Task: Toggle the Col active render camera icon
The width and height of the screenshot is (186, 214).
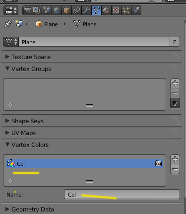Action: (158, 163)
